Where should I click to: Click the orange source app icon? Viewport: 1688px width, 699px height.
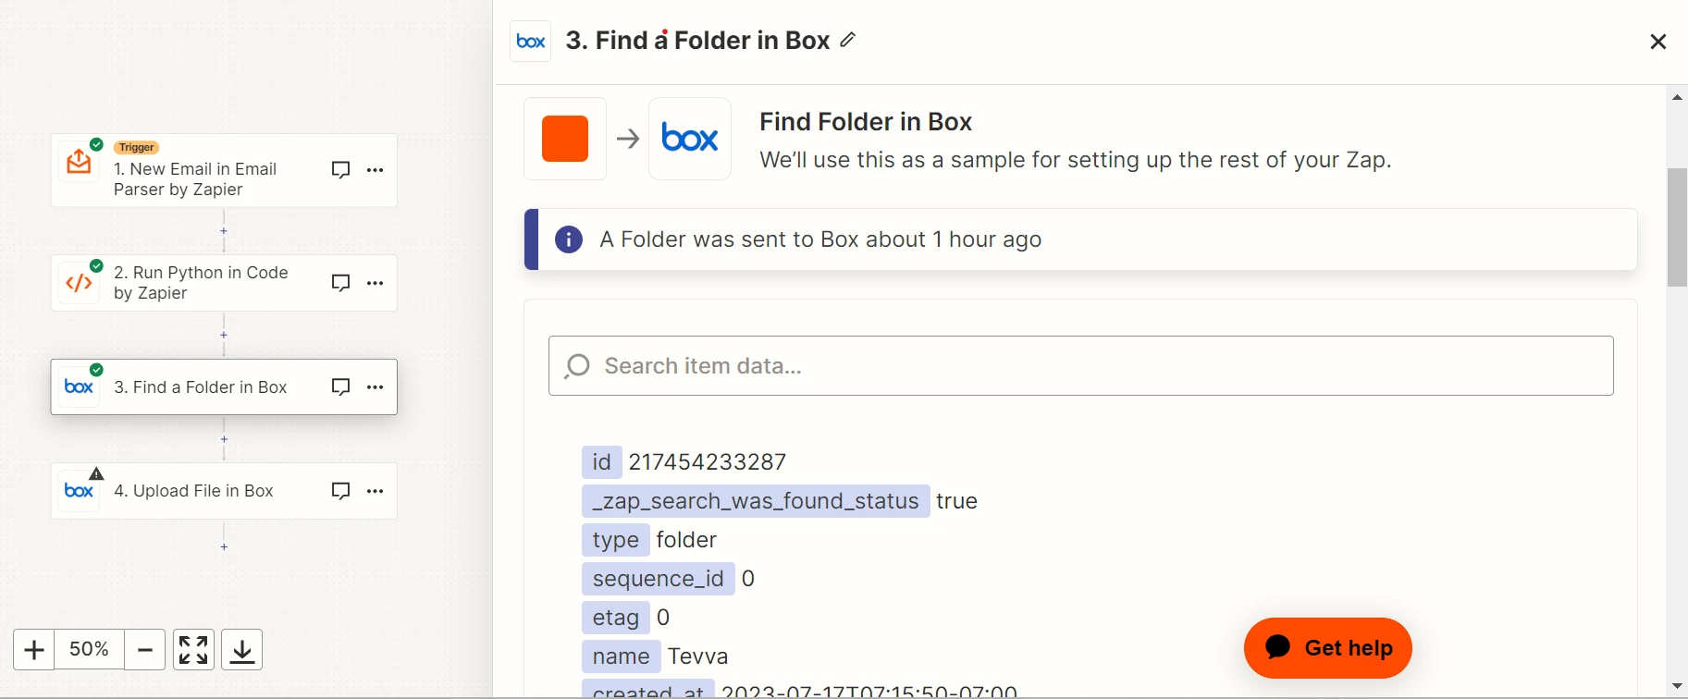point(565,139)
